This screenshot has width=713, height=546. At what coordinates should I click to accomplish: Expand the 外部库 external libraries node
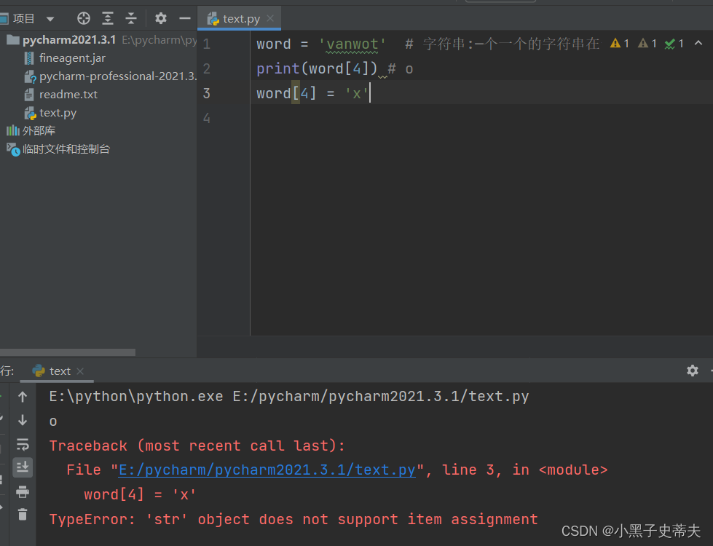[39, 131]
